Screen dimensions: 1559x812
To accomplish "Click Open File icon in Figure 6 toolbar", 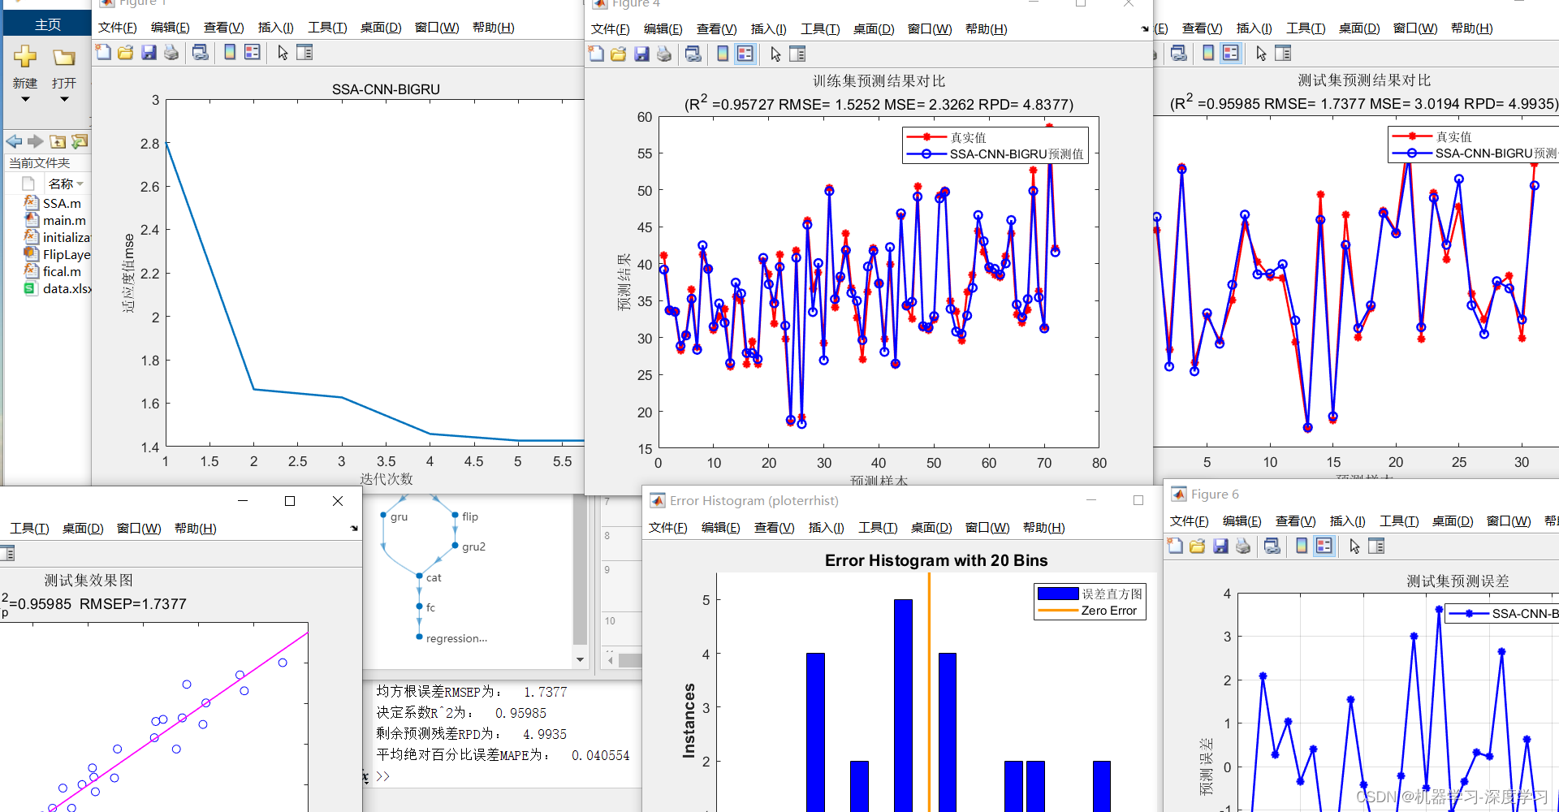I will tap(1198, 546).
